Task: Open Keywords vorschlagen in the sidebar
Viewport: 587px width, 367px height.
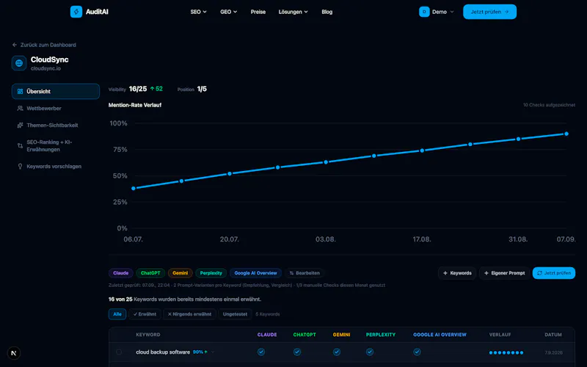Action: point(56,167)
